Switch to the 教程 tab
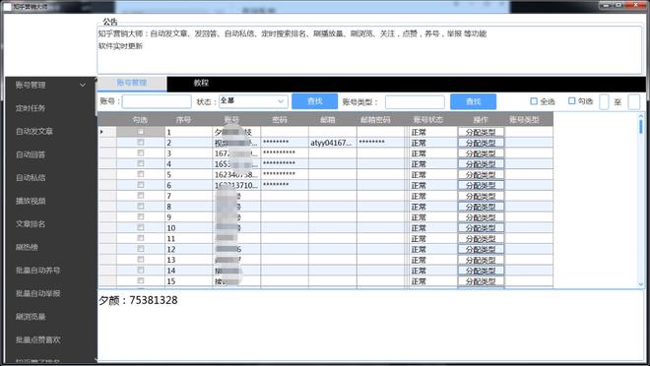The image size is (650, 366). (x=201, y=84)
